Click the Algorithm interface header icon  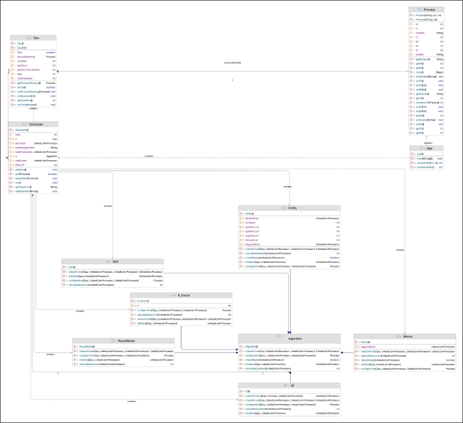tap(278, 336)
